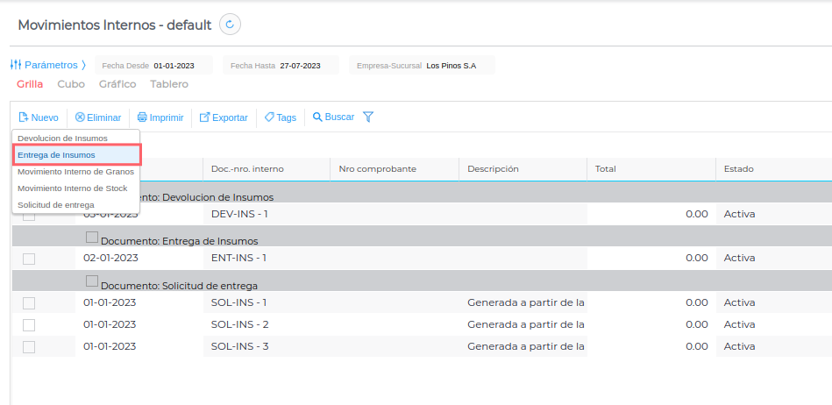
Task: Click the Nuevo document icon
Action: (x=24, y=117)
